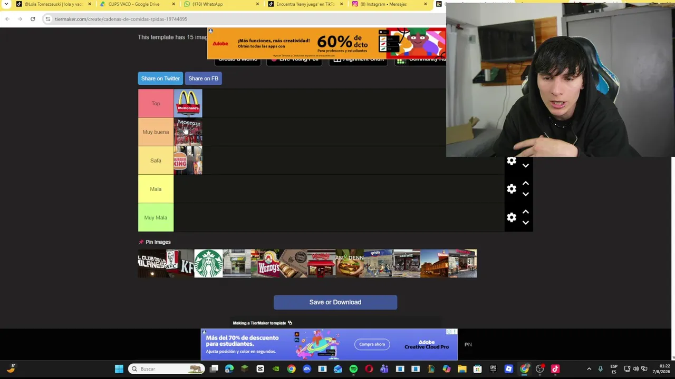Open Microsoft Edge from the taskbar
This screenshot has height=379, width=675.
pos(229,369)
